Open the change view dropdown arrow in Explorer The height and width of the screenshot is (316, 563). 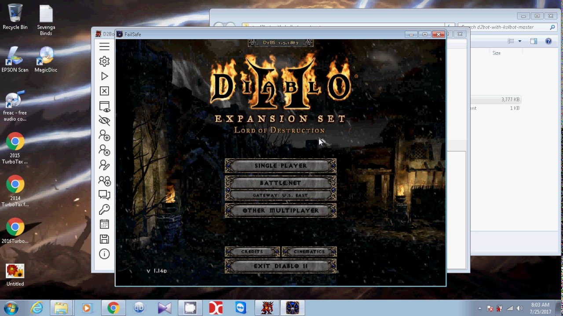point(519,41)
